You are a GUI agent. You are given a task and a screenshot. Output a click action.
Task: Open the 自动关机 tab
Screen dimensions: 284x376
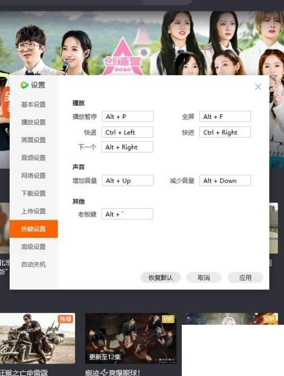click(x=34, y=265)
